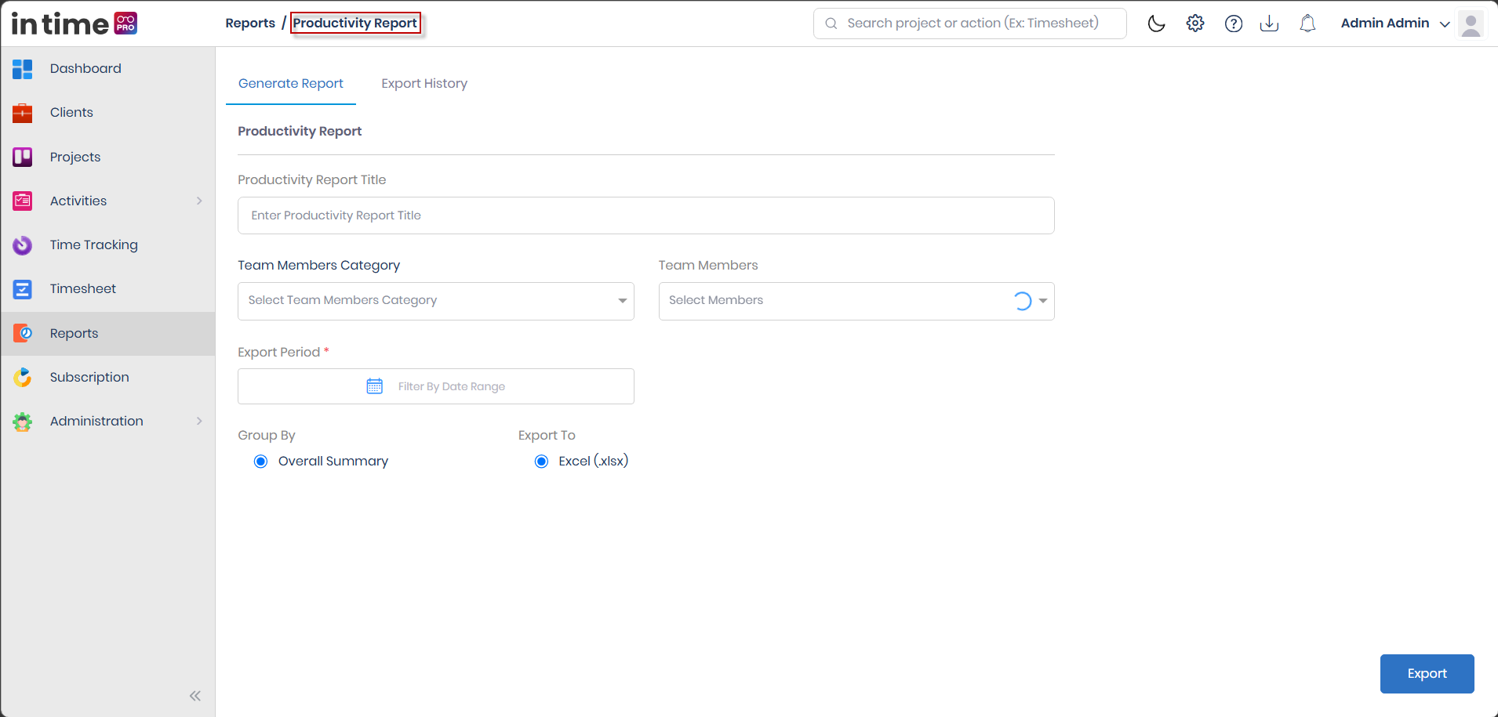Click the Time Tracking icon

[23, 245]
